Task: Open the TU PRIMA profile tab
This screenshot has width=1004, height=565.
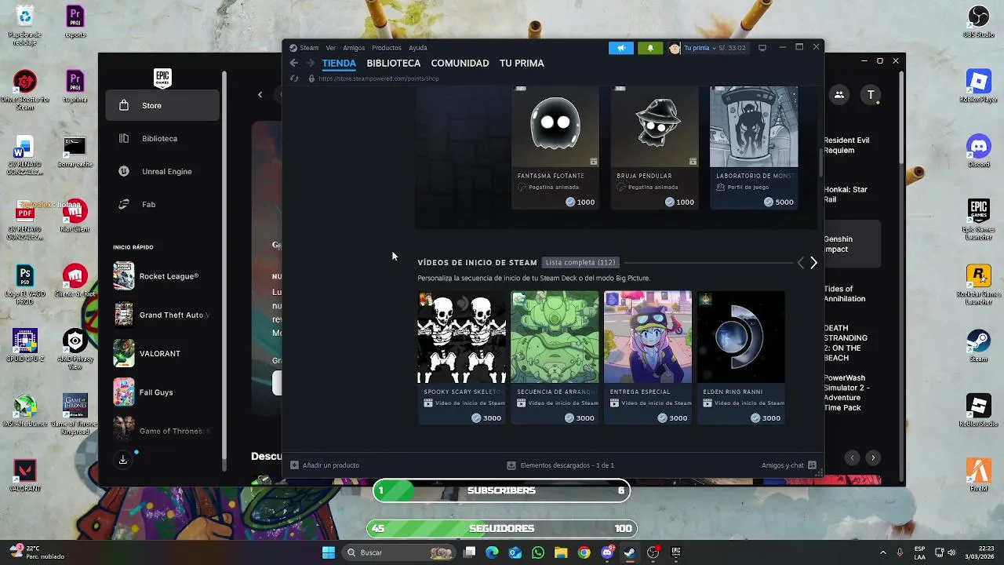Action: 522,63
